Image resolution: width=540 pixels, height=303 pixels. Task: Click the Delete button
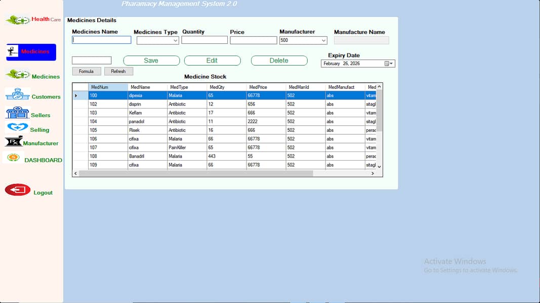point(279,61)
